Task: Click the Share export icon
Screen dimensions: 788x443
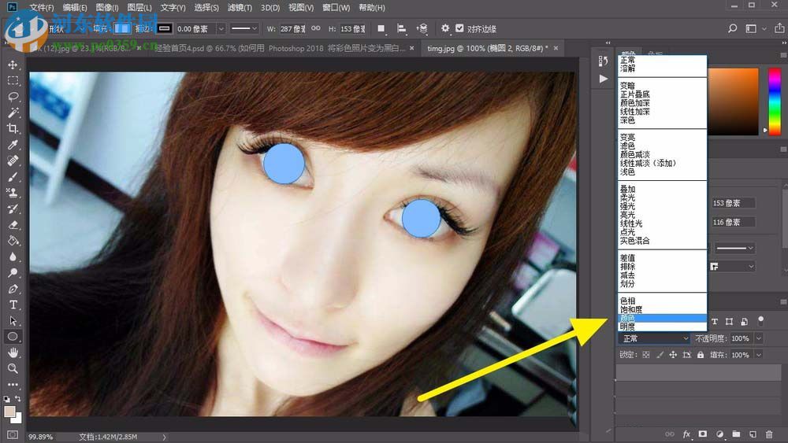Action: (x=779, y=28)
